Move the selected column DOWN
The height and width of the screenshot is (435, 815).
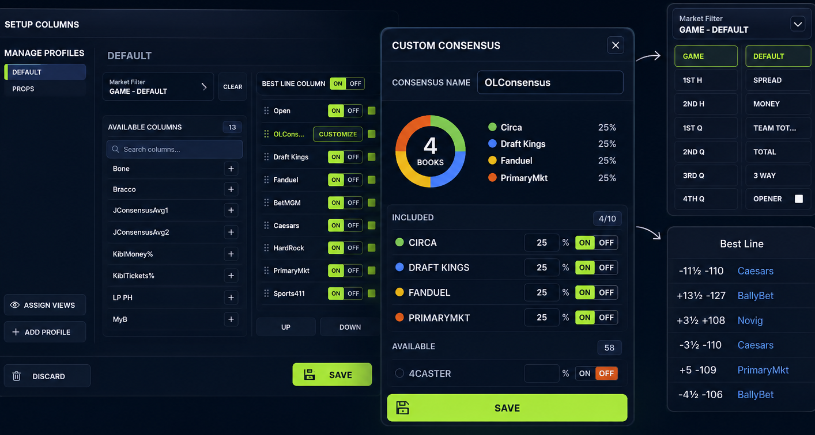coord(350,327)
